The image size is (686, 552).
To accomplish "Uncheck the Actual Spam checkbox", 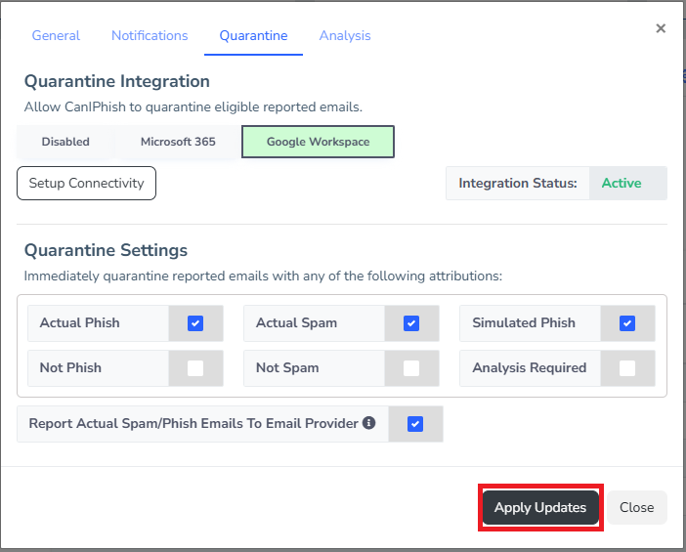I will pos(411,323).
